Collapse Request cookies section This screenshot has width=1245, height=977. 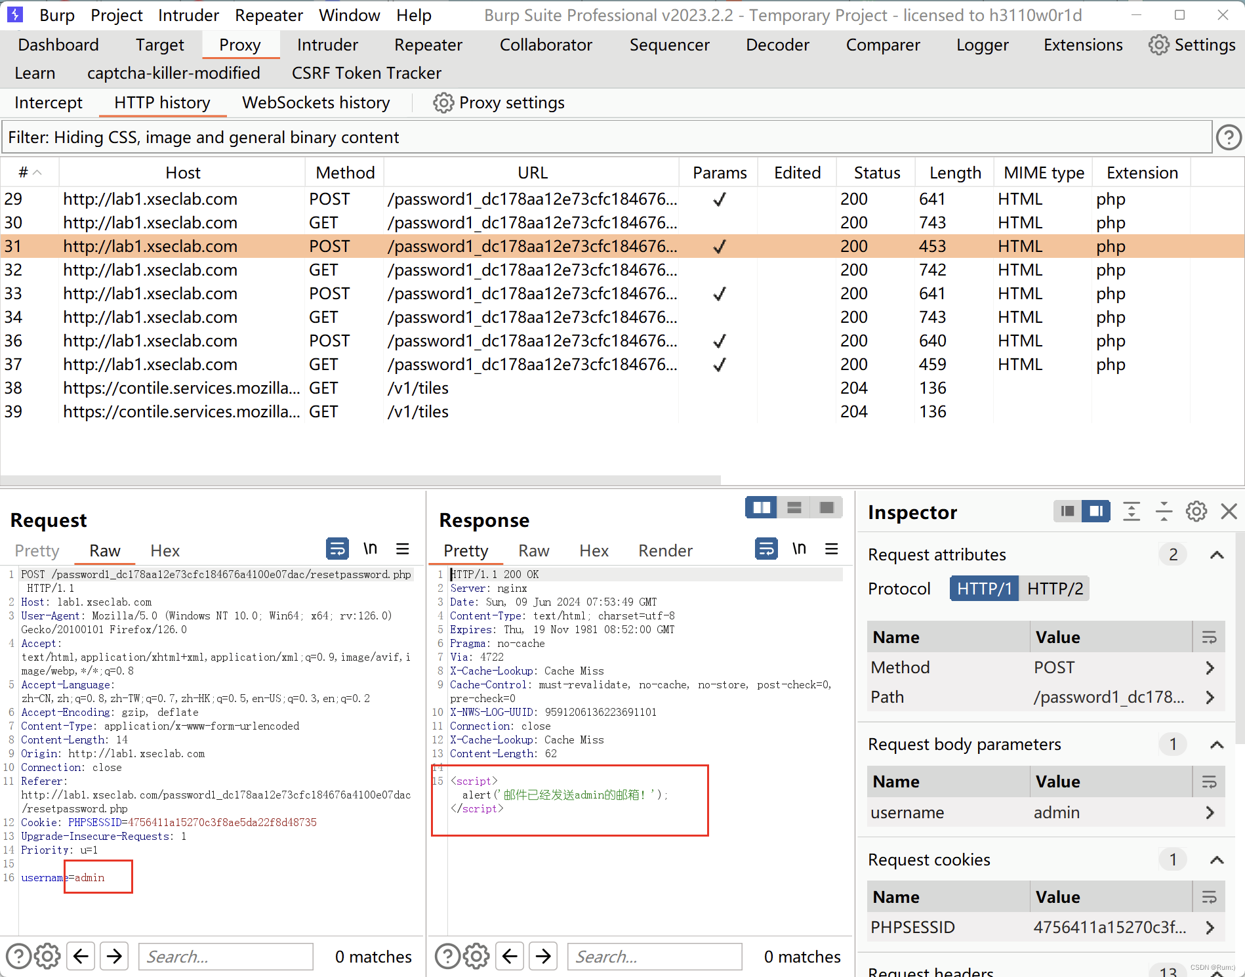1217,860
